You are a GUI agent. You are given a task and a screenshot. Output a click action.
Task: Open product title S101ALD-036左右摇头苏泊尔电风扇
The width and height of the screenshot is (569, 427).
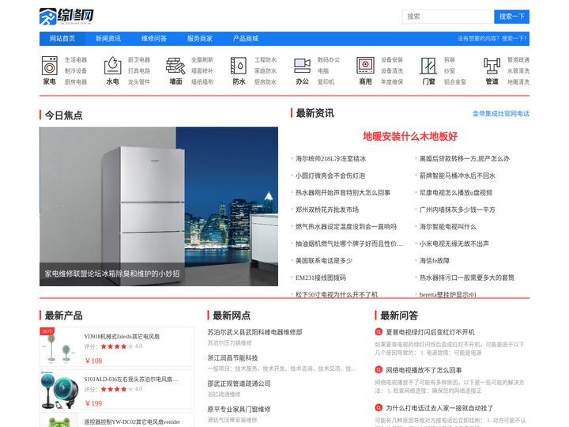[131, 379]
